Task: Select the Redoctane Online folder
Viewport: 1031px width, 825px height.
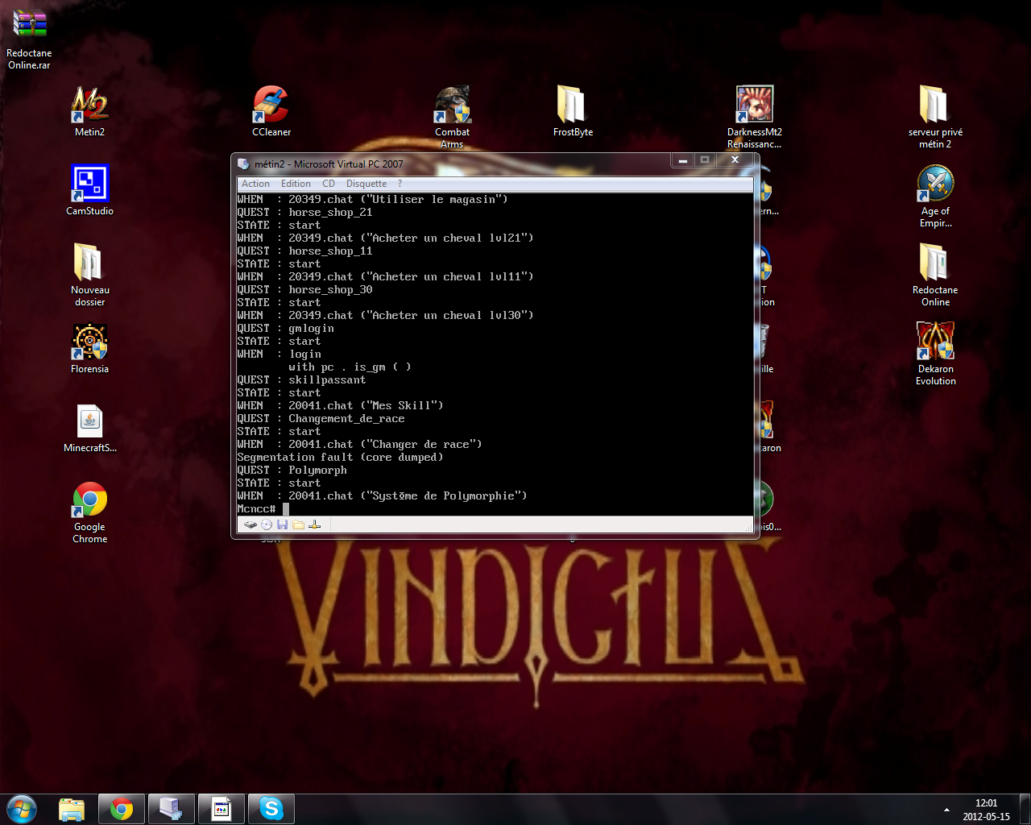Action: (x=935, y=275)
